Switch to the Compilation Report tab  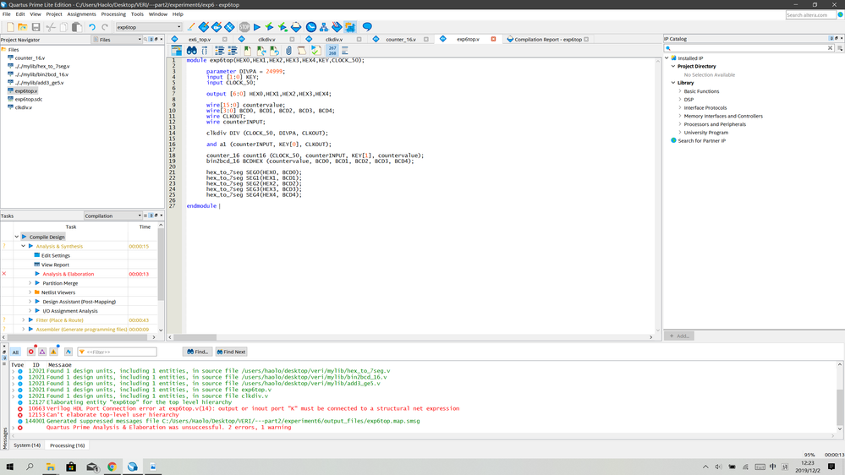(547, 39)
